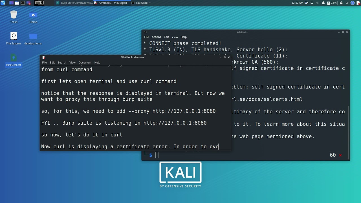Open the File menu in the terminal window
Screen dimensions: 361x203
click(x=147, y=37)
